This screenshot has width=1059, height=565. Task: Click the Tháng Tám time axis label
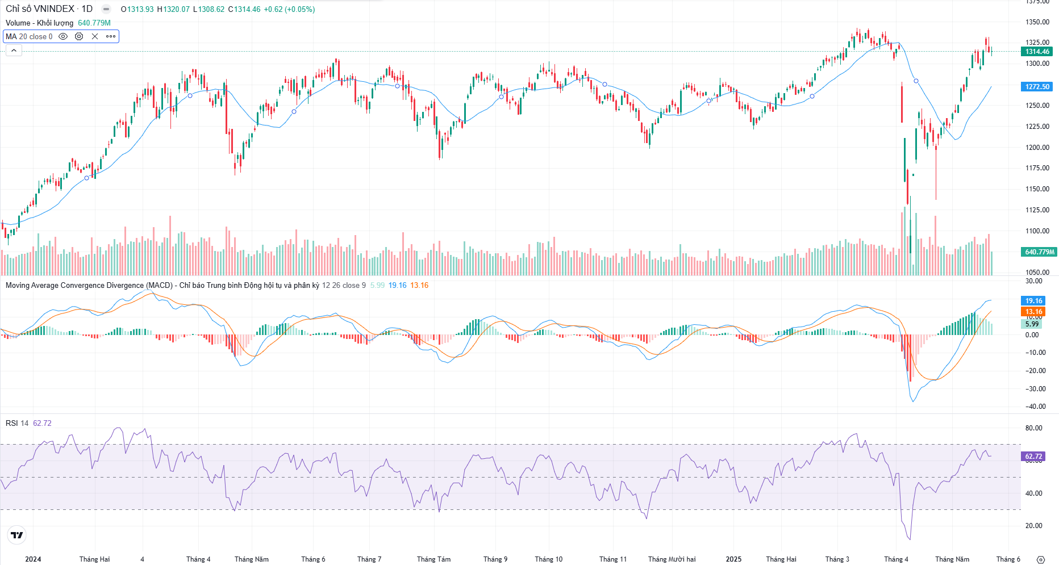tap(433, 559)
